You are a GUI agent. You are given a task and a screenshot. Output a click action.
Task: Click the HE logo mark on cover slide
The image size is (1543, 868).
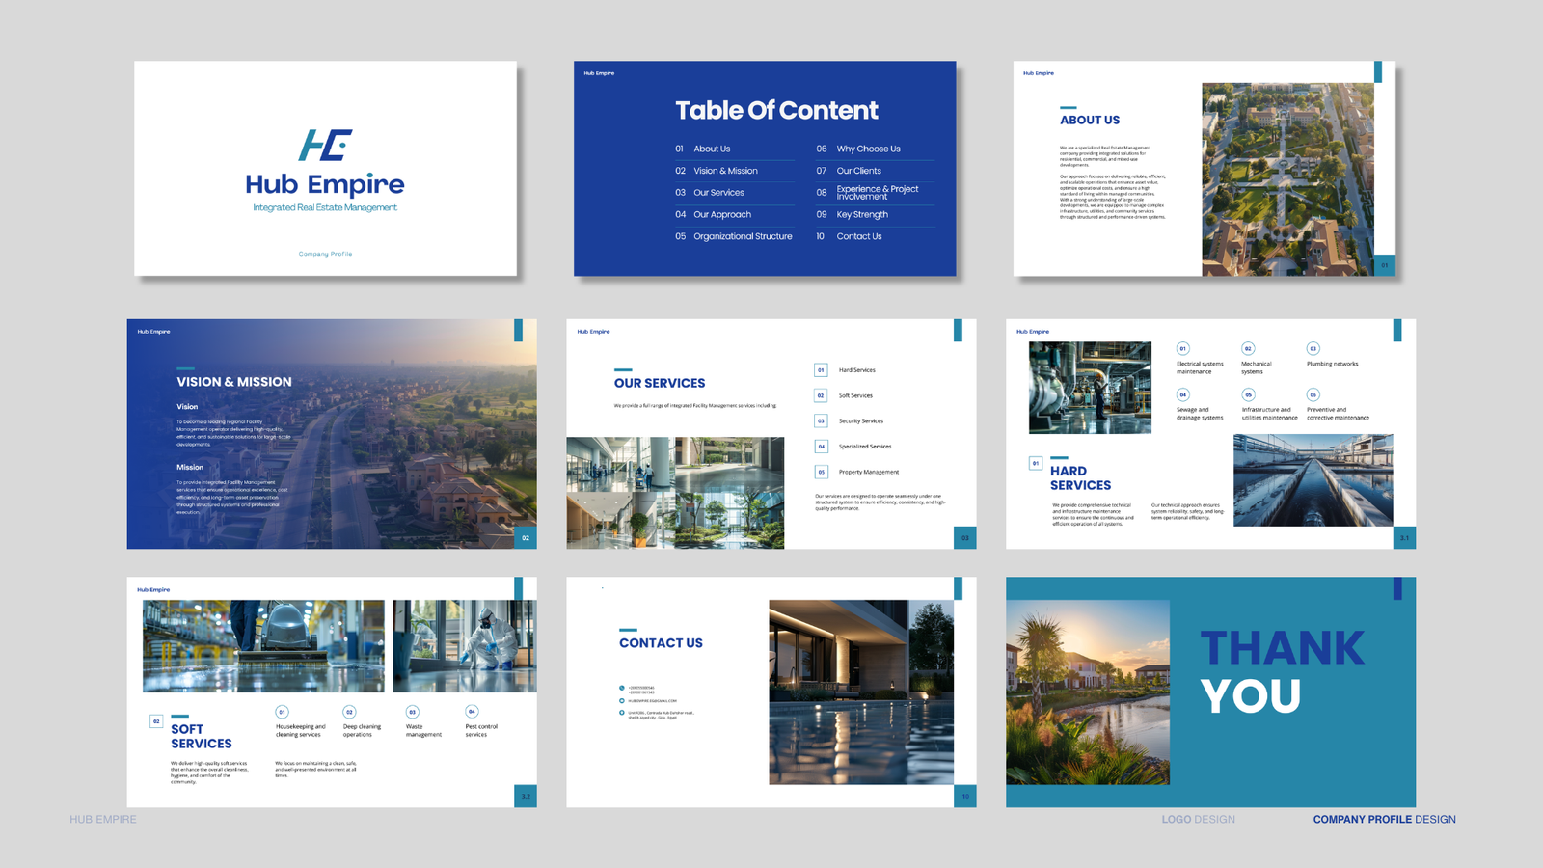click(x=325, y=145)
